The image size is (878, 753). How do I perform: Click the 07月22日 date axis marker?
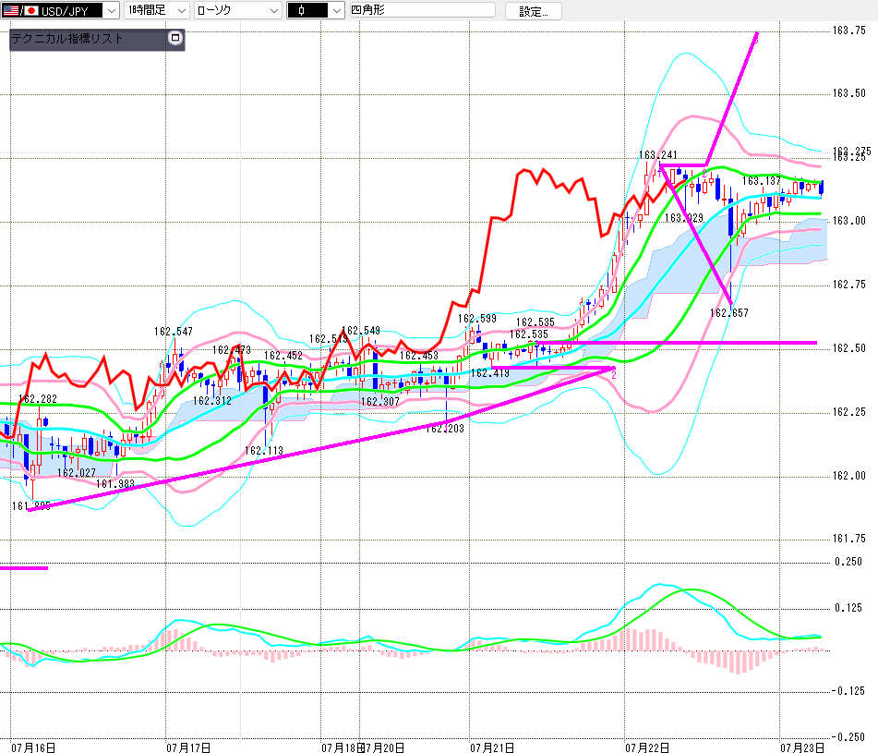647,747
